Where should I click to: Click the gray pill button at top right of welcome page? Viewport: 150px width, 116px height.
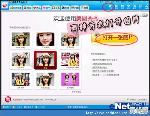(141, 15)
